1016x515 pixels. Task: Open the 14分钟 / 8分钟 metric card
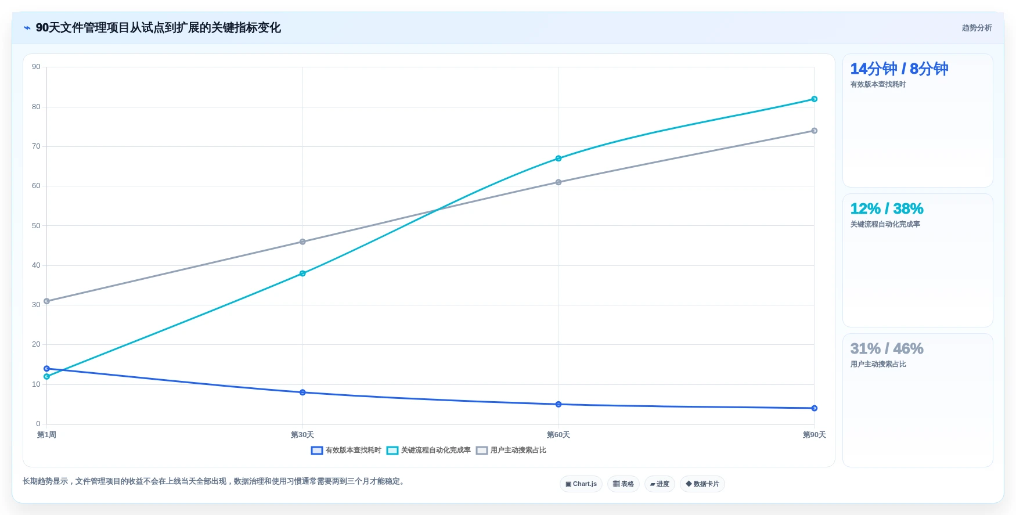(x=918, y=120)
